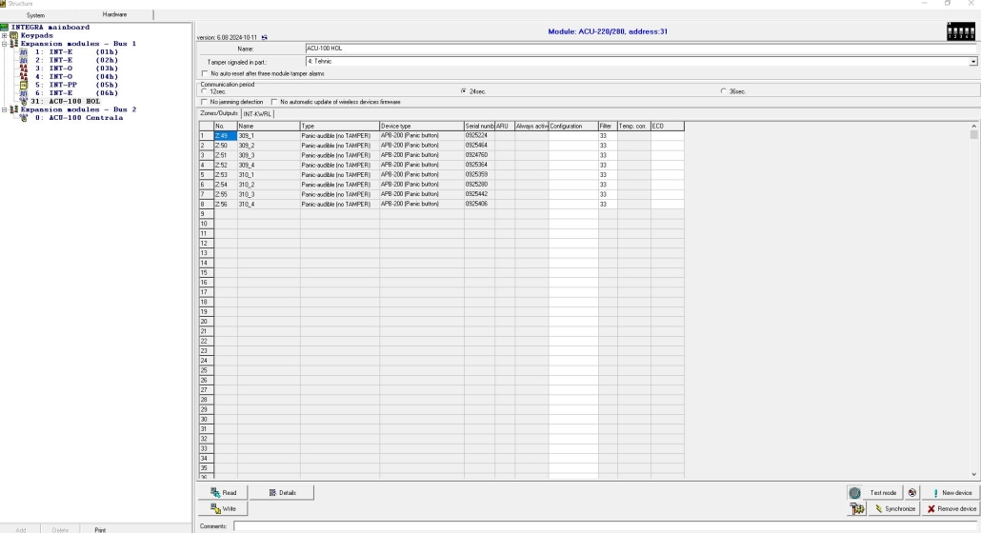Click the Synchronize button
Screen dimensions: 981x533
893,509
